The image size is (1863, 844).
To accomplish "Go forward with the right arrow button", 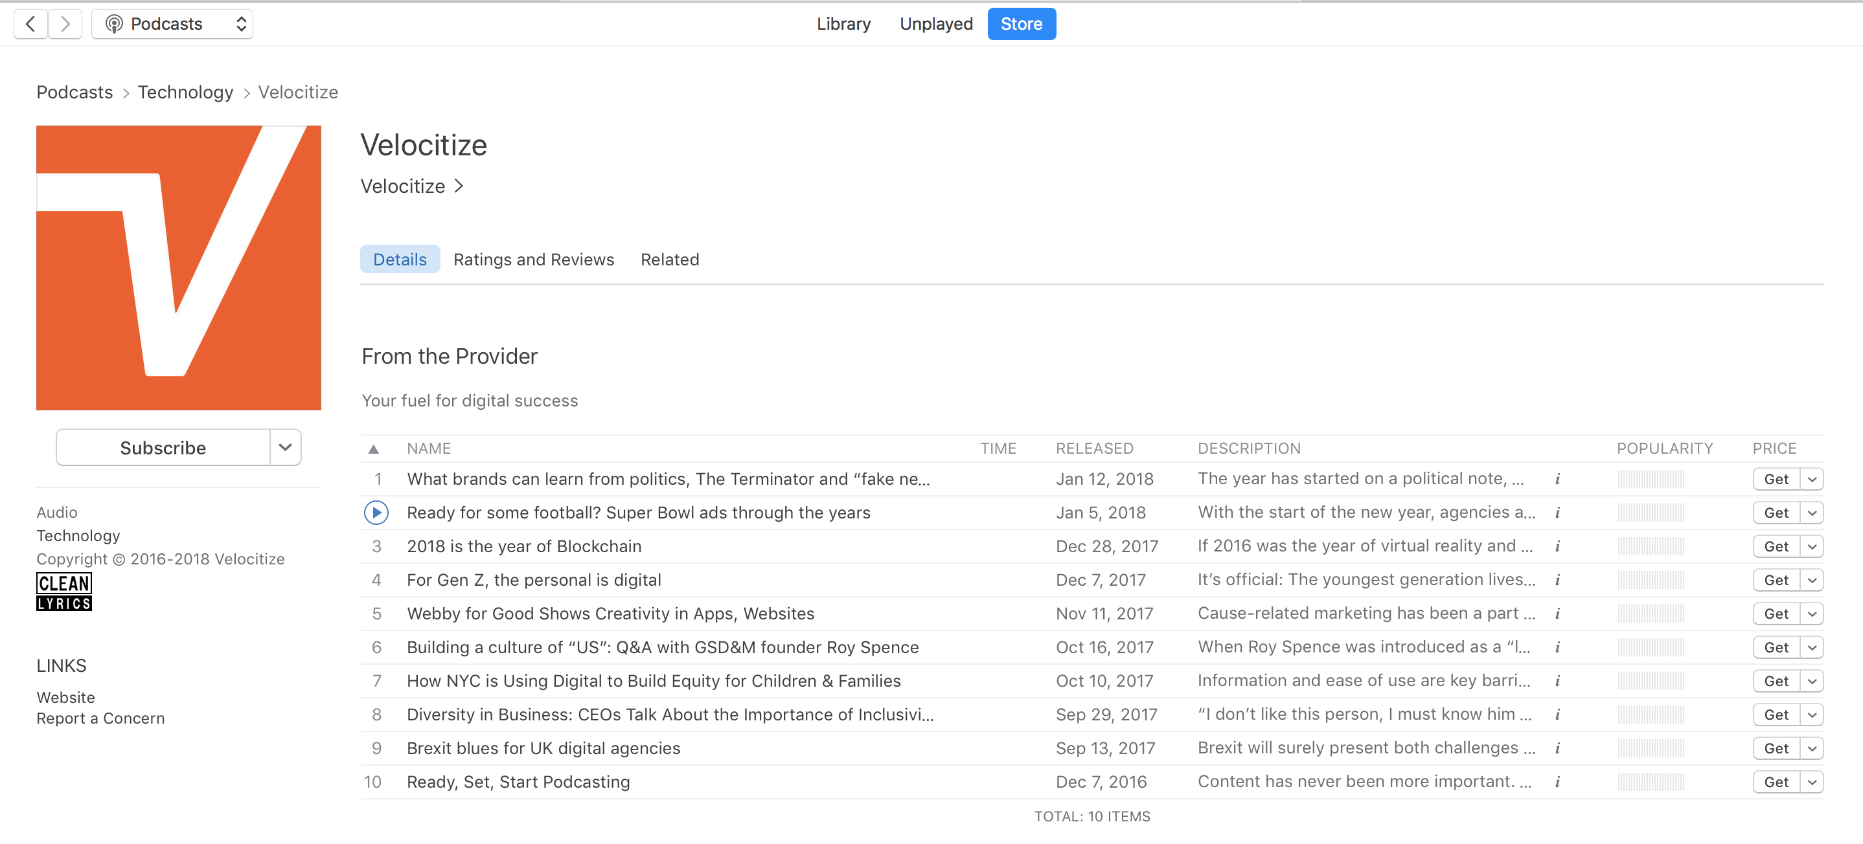I will point(66,24).
